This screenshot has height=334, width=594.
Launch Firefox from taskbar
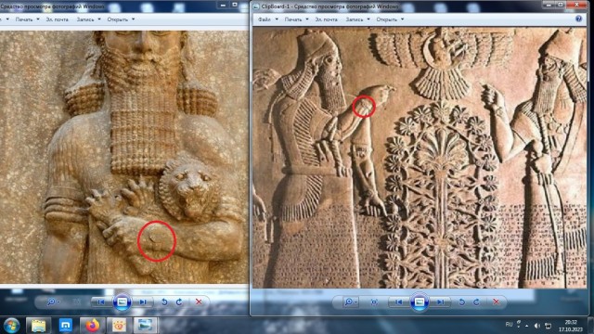[x=92, y=326]
